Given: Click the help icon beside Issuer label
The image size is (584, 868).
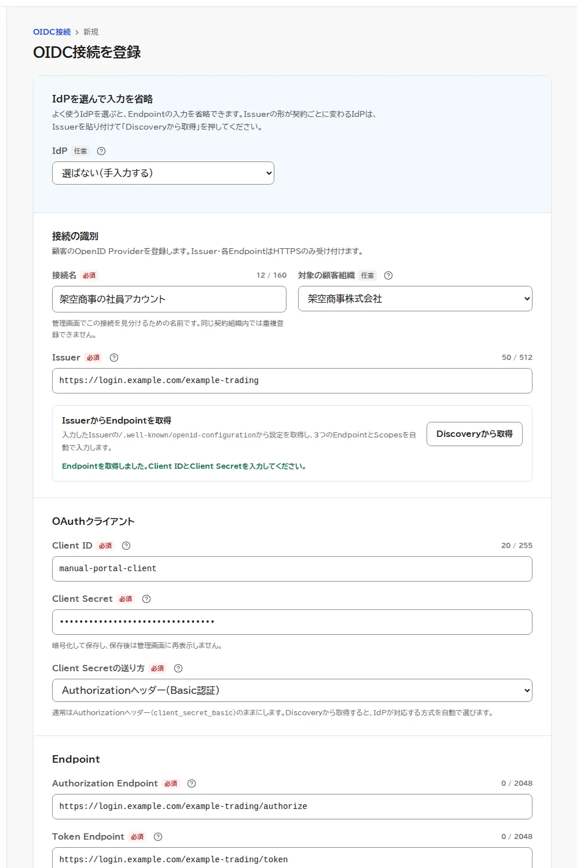Looking at the screenshot, I should 114,358.
